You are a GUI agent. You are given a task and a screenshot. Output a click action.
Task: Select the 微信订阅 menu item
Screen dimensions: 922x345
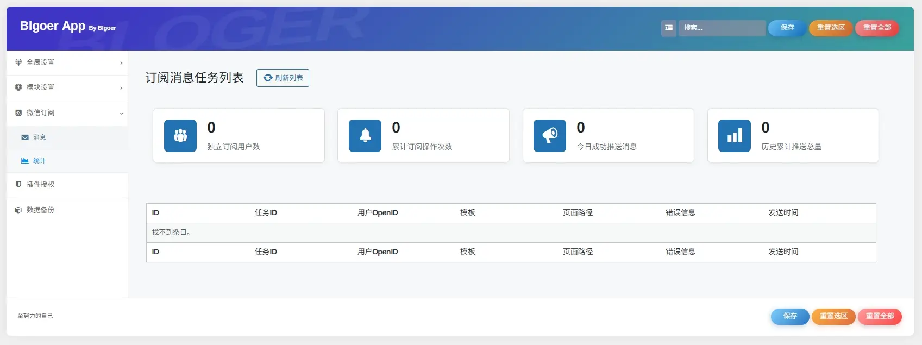tap(67, 113)
